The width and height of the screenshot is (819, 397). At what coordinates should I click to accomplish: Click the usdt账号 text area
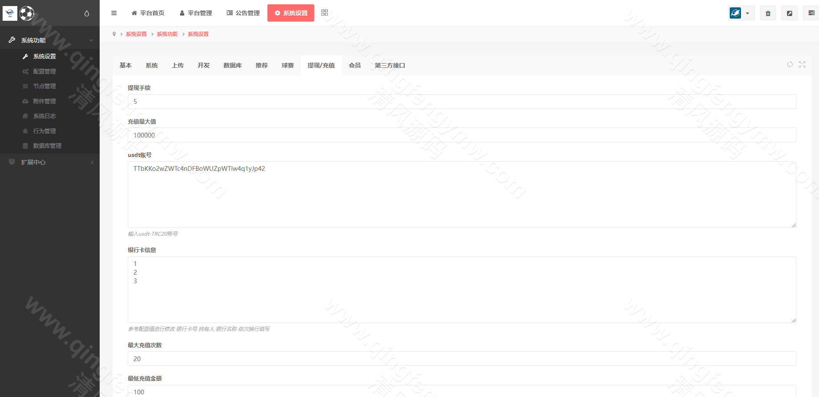[462, 195]
